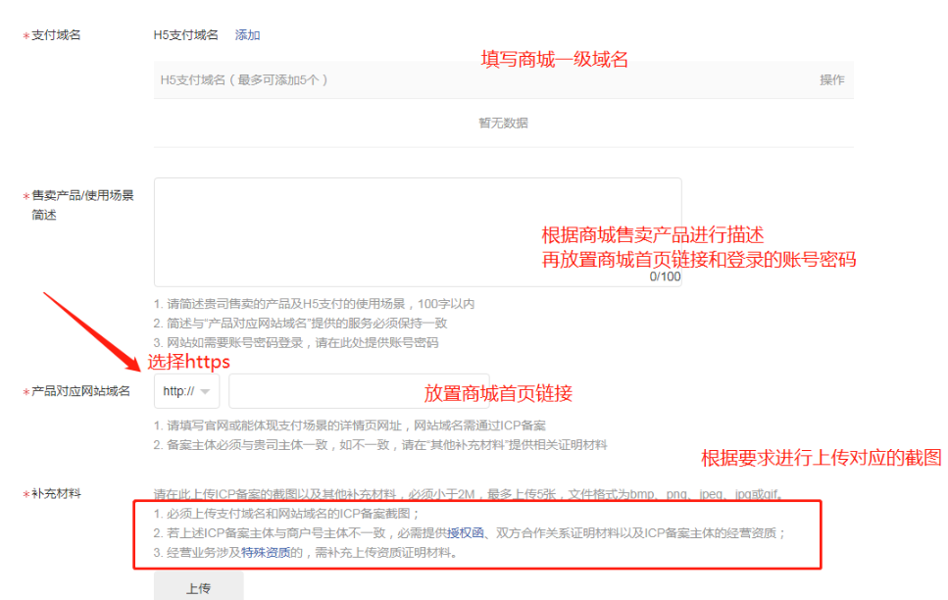Click the 0/100 character counter
The width and height of the screenshot is (948, 600).
coord(665,276)
